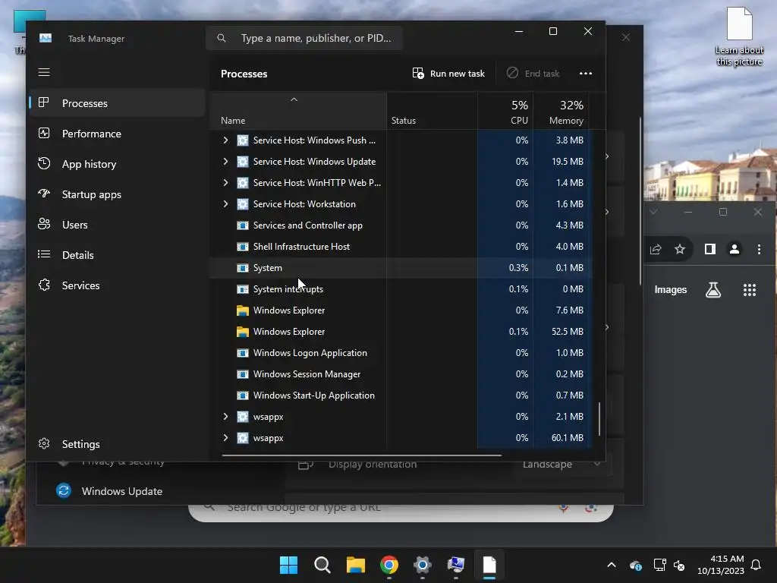Click the search magnifier icon in Task Manager
The height and width of the screenshot is (583, 777).
(222, 38)
